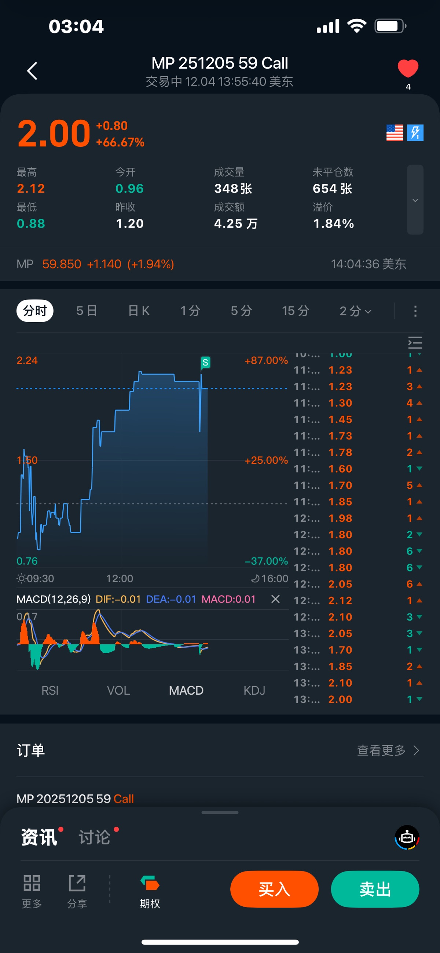Tap the AI robot assistant icon

(407, 837)
